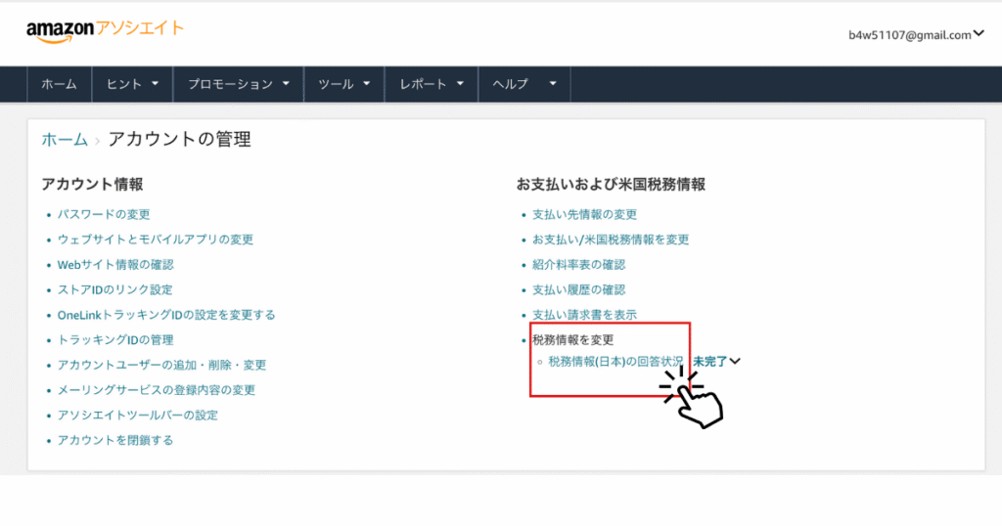This screenshot has height=526, width=1002.
Task: Expand the プロモーション menu
Action: [x=239, y=85]
